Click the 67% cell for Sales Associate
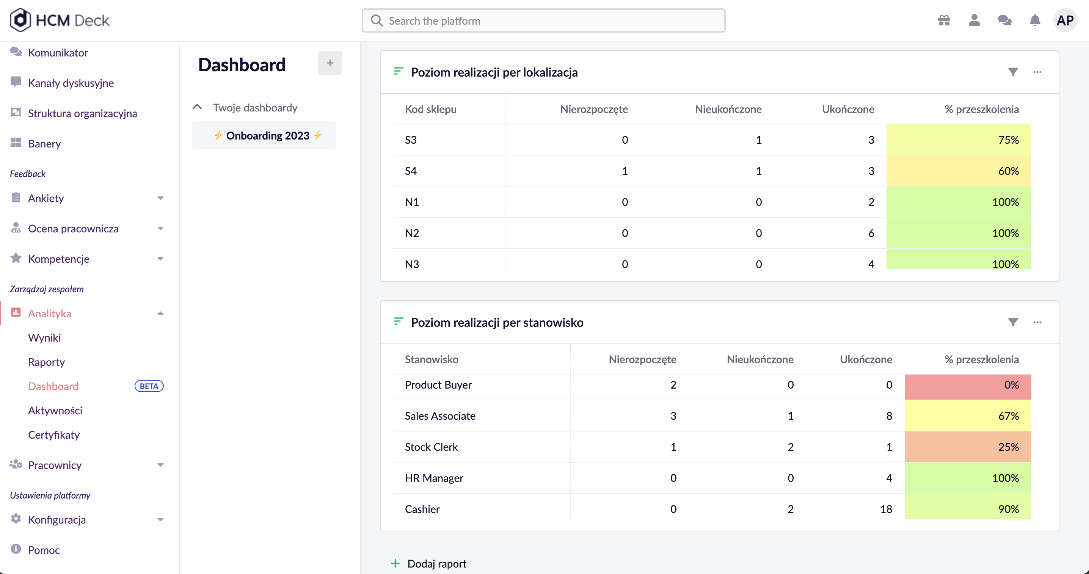 968,416
